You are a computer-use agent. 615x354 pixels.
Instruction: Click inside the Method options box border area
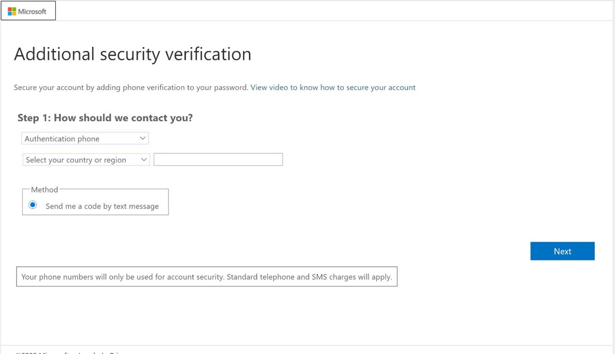(95, 202)
